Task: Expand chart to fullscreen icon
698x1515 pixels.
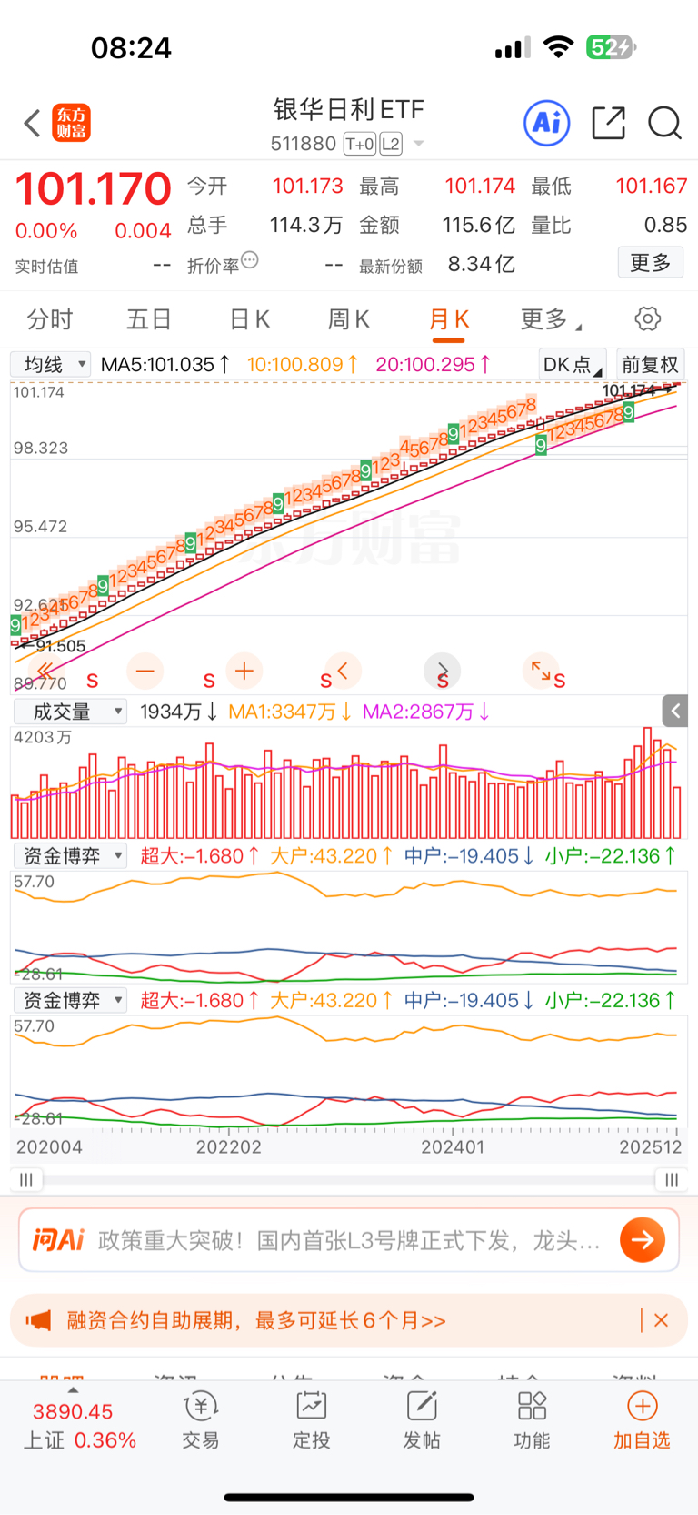Action: pyautogui.click(x=542, y=672)
